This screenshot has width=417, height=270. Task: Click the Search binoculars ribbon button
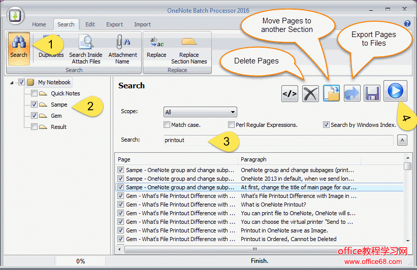[x=19, y=49]
